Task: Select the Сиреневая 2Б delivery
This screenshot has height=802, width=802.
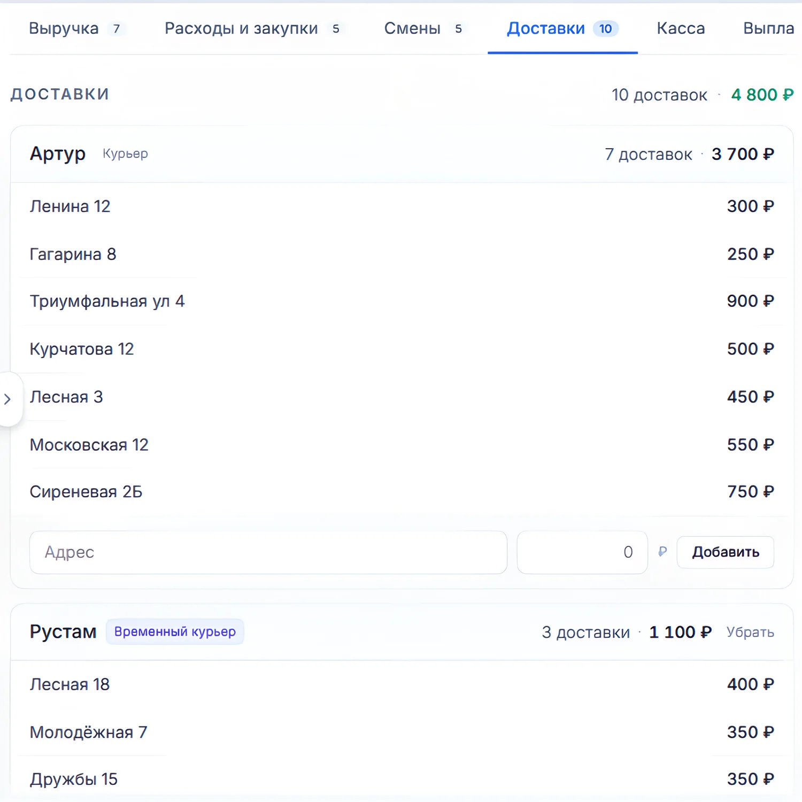Action: pos(402,492)
